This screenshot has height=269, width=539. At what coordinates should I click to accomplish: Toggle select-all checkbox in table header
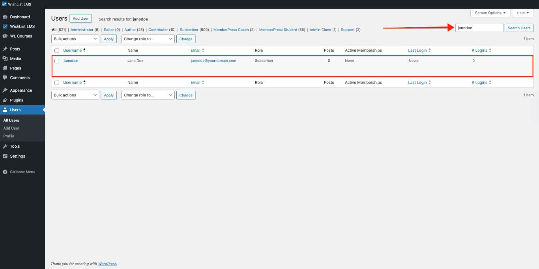click(x=57, y=51)
